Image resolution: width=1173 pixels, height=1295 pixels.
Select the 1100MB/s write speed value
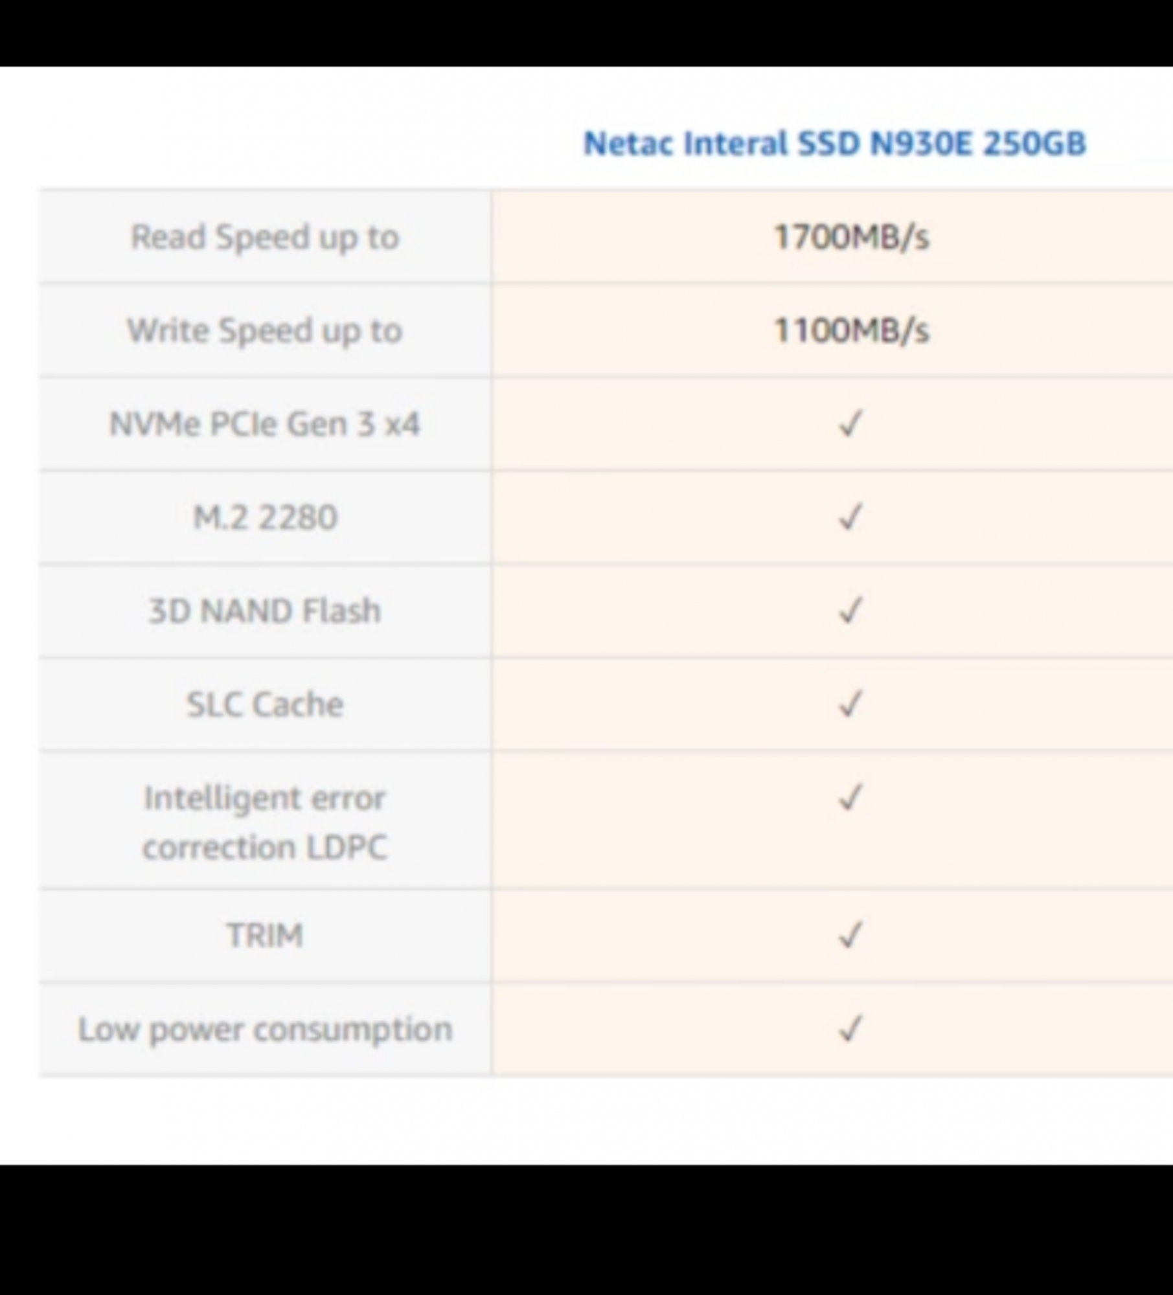tap(851, 331)
